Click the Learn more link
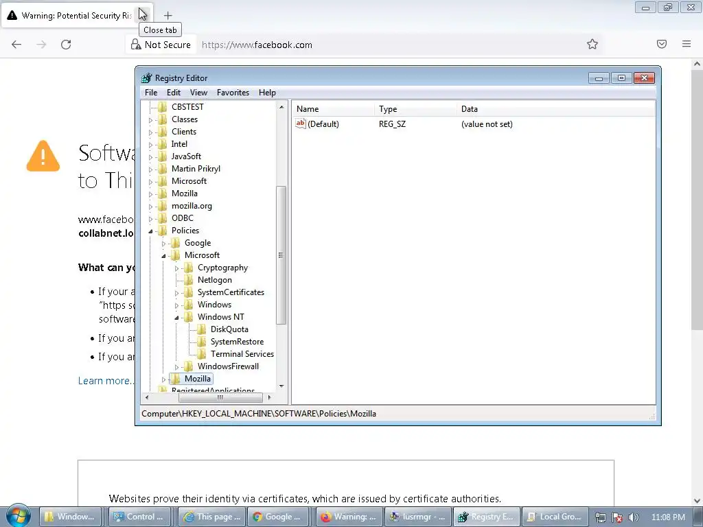 (x=106, y=380)
